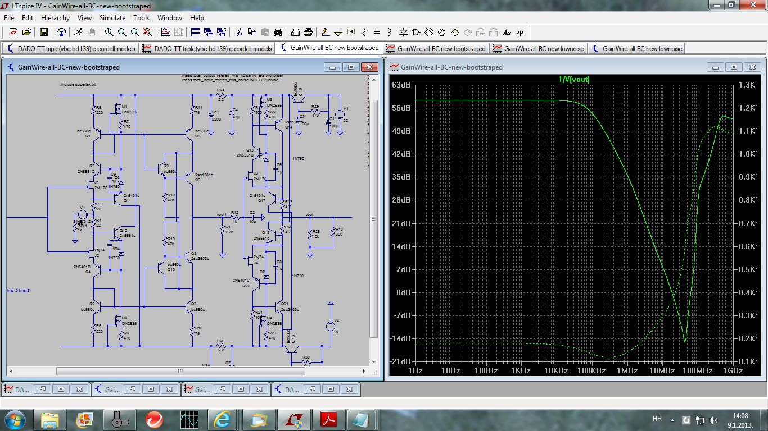Click the Zoom to Fit icon
This screenshot has height=431, width=768.
coord(148,32)
